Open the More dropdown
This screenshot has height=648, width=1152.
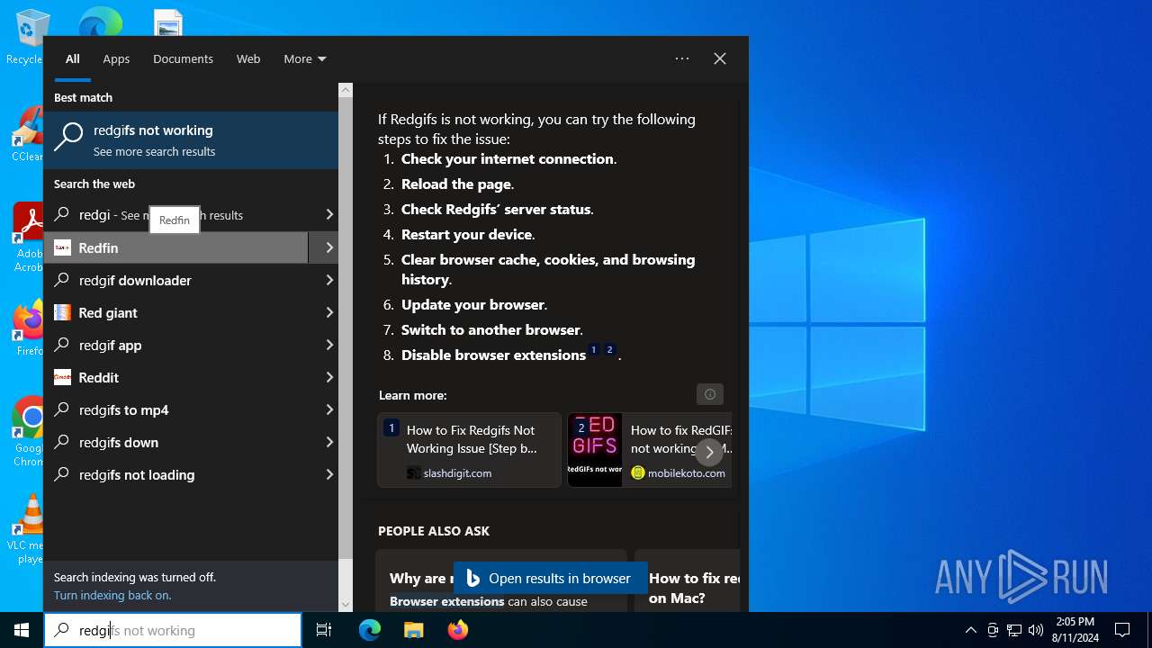(x=305, y=59)
